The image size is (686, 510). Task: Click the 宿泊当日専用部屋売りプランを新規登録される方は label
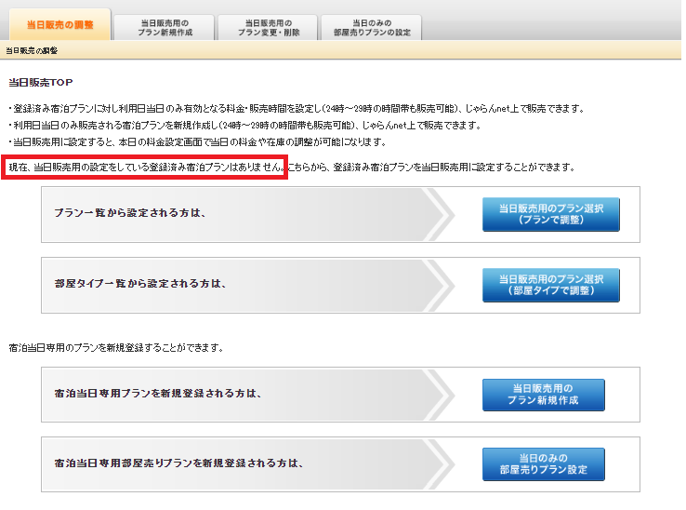tap(179, 463)
